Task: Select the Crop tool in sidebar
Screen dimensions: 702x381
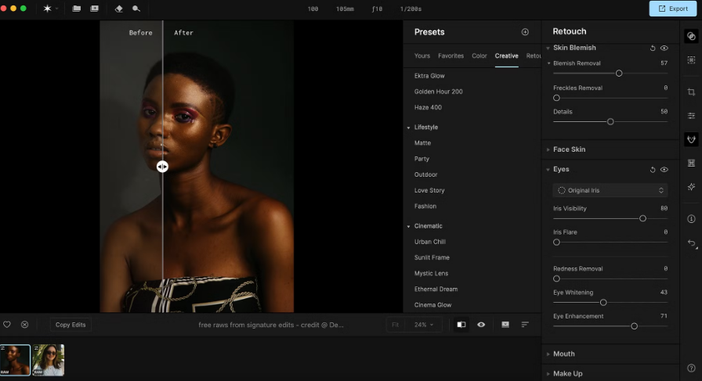Action: click(691, 92)
